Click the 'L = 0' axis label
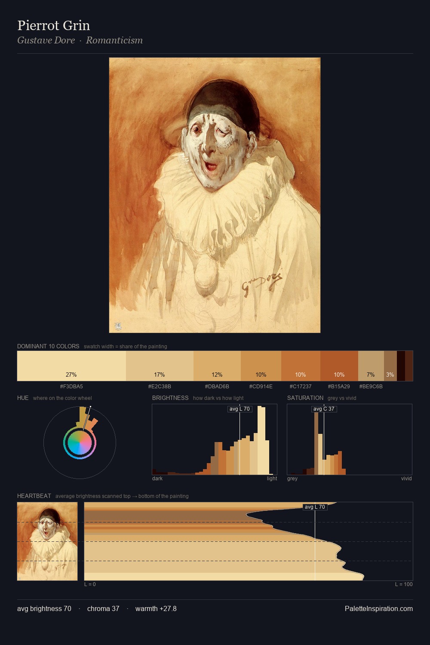 [90, 584]
